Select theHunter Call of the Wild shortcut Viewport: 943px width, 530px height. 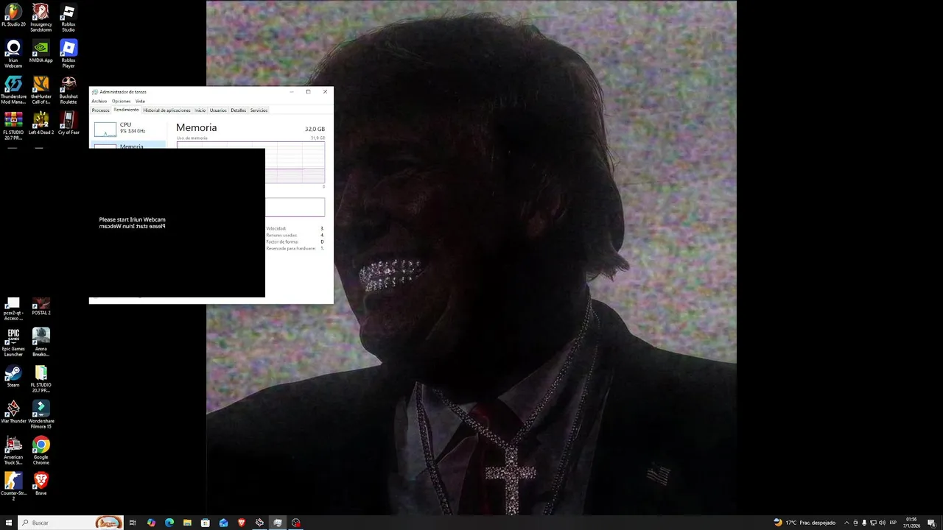point(41,90)
